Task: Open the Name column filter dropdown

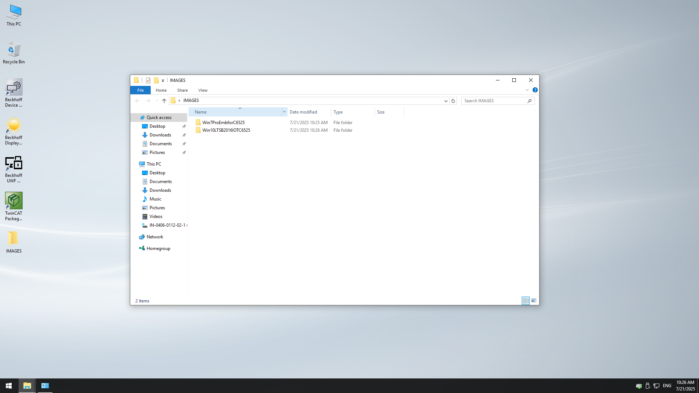Action: tap(284, 112)
